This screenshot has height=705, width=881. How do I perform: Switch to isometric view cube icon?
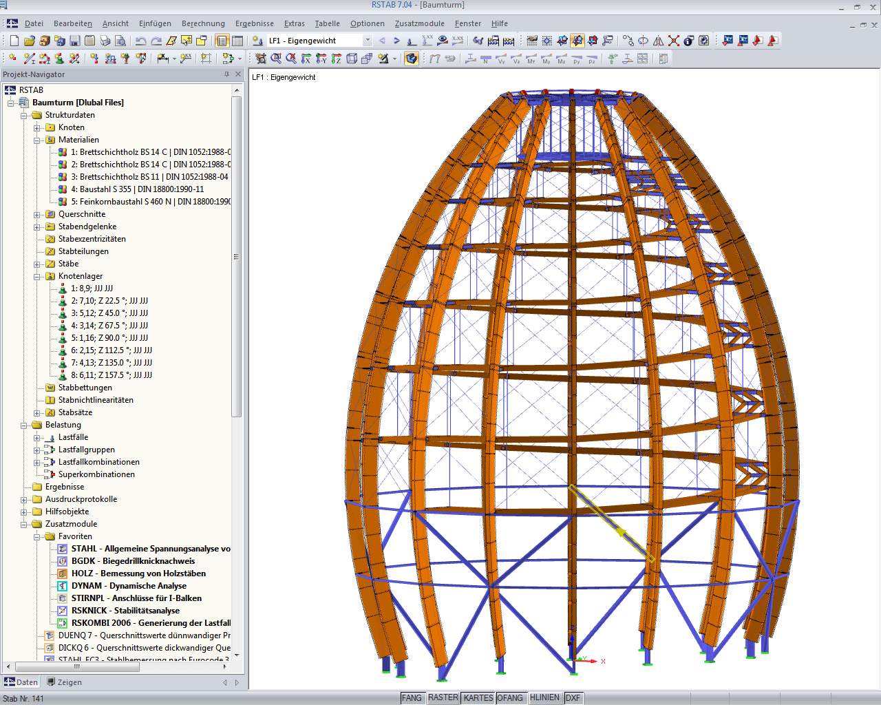pyautogui.click(x=352, y=59)
